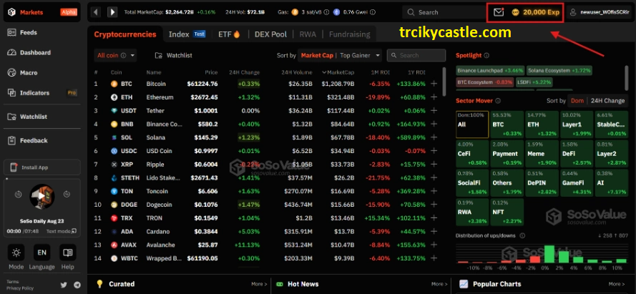This screenshot has width=636, height=294.
Task: Switch to the Fundraising tab
Action: coord(350,34)
